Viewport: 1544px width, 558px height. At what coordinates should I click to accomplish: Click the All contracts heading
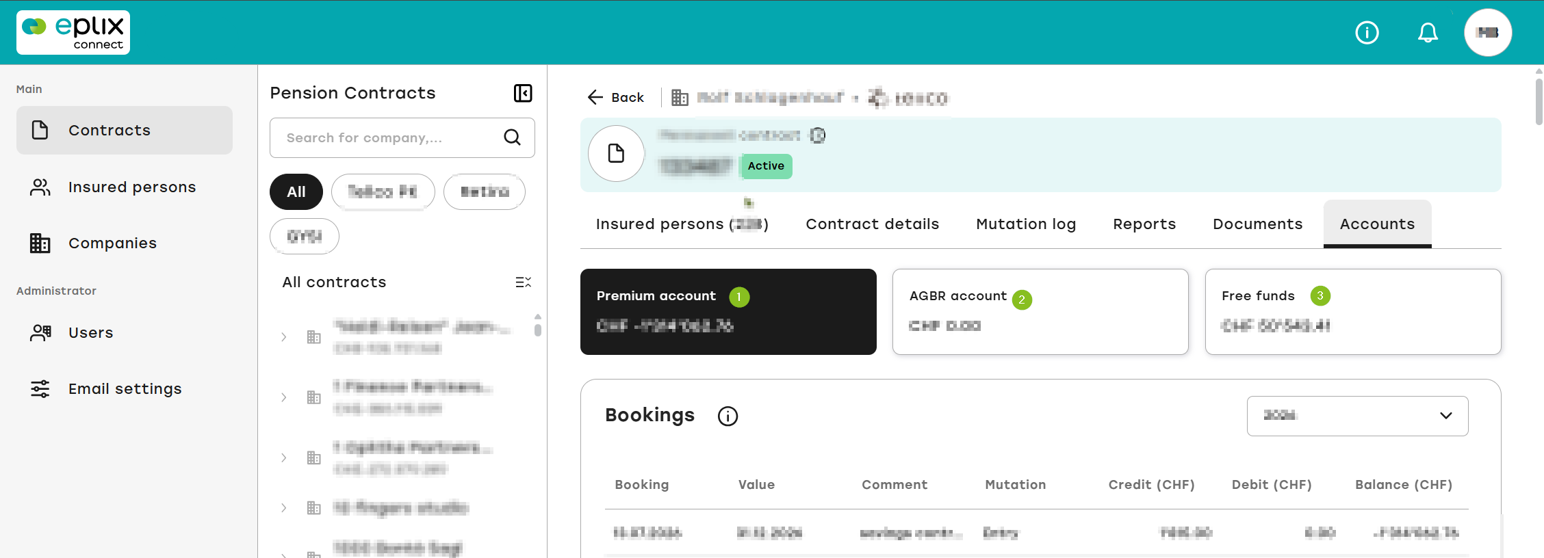(x=334, y=282)
